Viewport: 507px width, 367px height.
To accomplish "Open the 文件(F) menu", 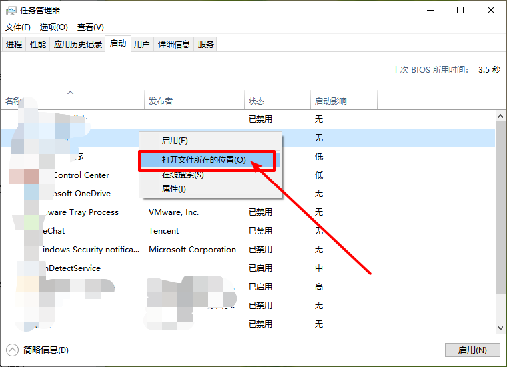I will (x=18, y=27).
